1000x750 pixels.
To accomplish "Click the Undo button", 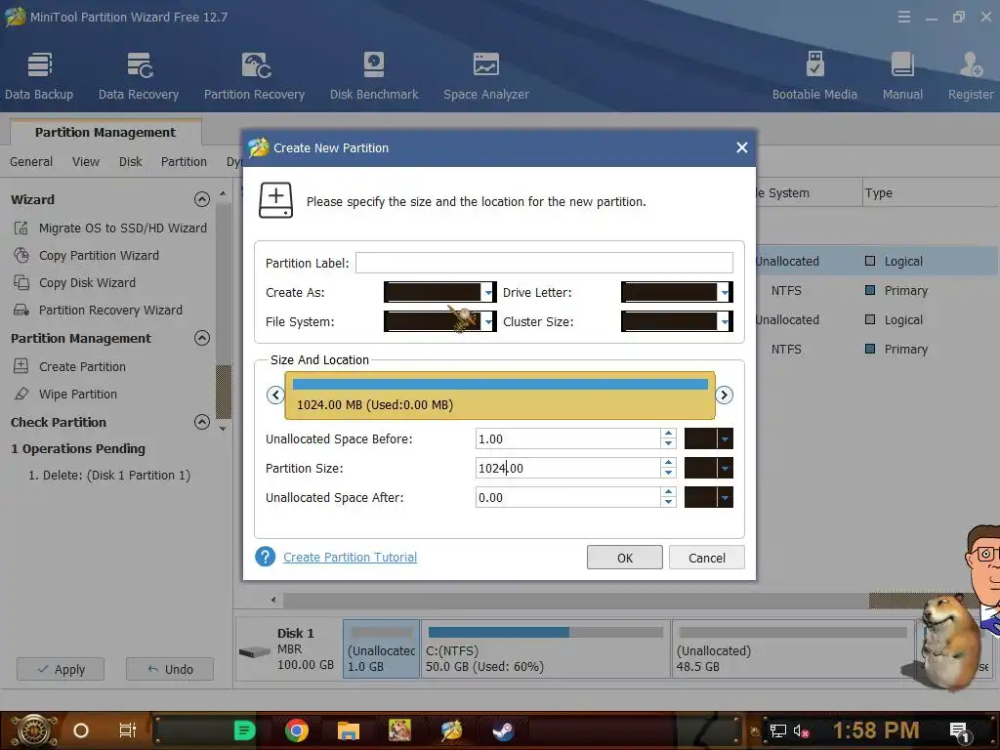I will coord(170,669).
